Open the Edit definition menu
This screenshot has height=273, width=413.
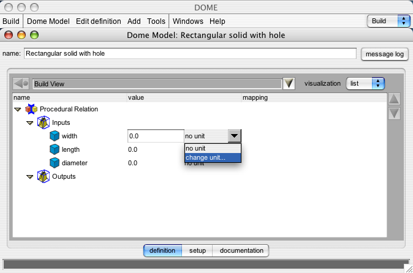coord(98,21)
